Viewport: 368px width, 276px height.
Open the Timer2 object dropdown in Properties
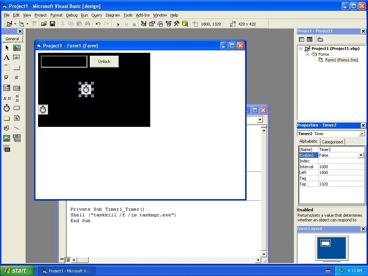click(x=362, y=134)
